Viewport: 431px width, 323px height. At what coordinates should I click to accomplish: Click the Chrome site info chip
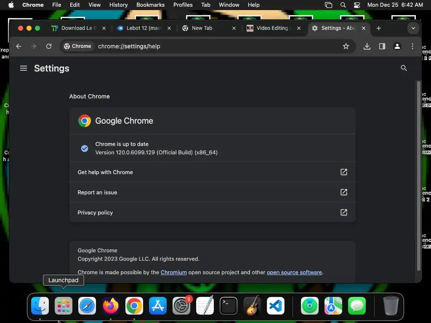[x=77, y=46]
